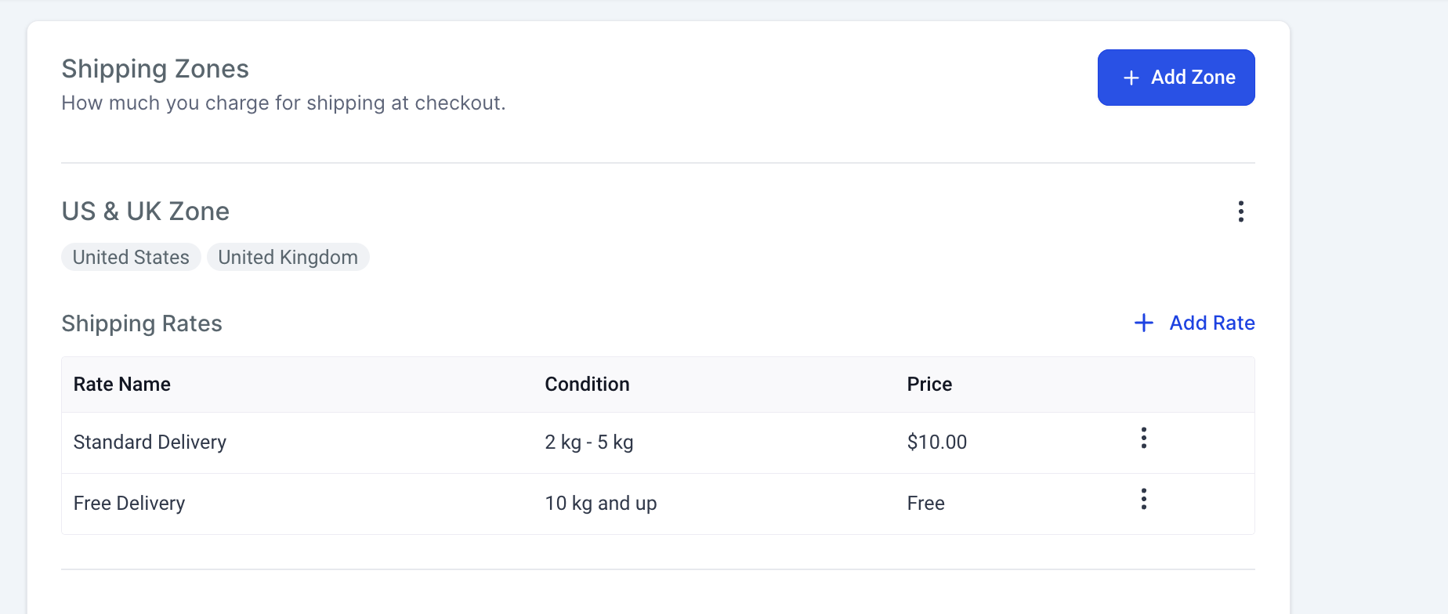1448x614 pixels.
Task: Open Free Delivery row actions menu
Action: point(1144,499)
